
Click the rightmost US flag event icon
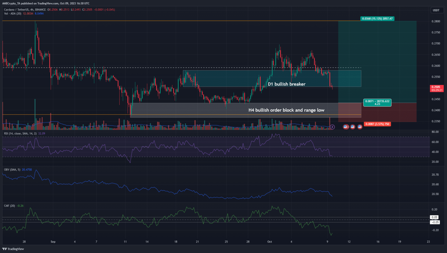point(360,127)
